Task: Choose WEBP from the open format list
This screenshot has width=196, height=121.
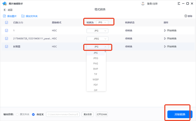Action: coord(96,80)
